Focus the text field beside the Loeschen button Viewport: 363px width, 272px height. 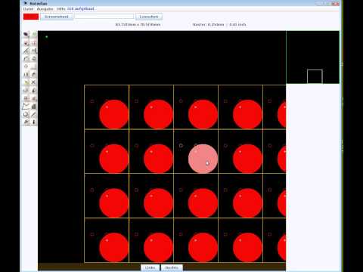pyautogui.click(x=104, y=17)
